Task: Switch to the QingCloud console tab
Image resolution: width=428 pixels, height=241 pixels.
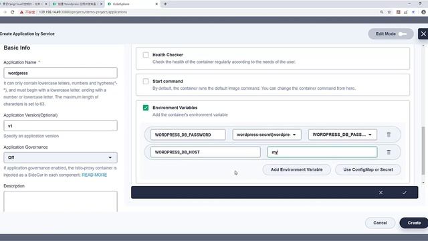Action: pyautogui.click(x=22, y=4)
